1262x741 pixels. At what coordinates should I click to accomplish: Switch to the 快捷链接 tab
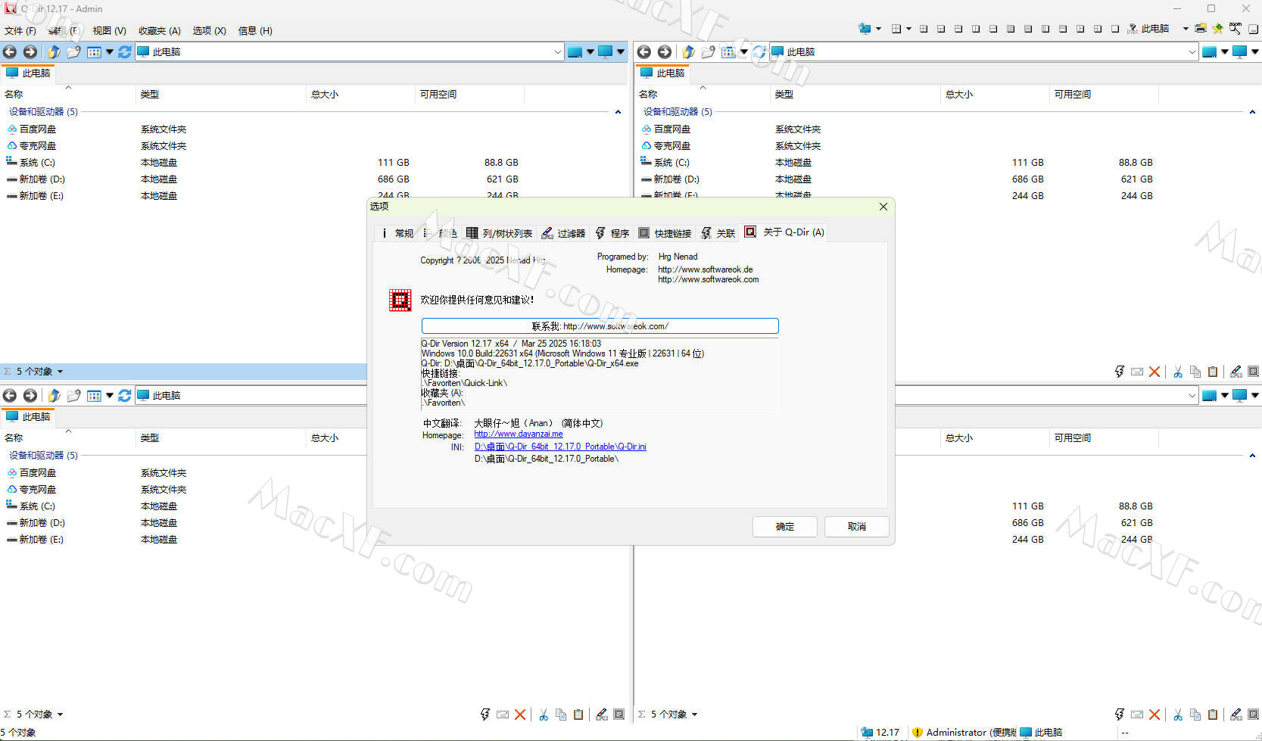point(665,233)
